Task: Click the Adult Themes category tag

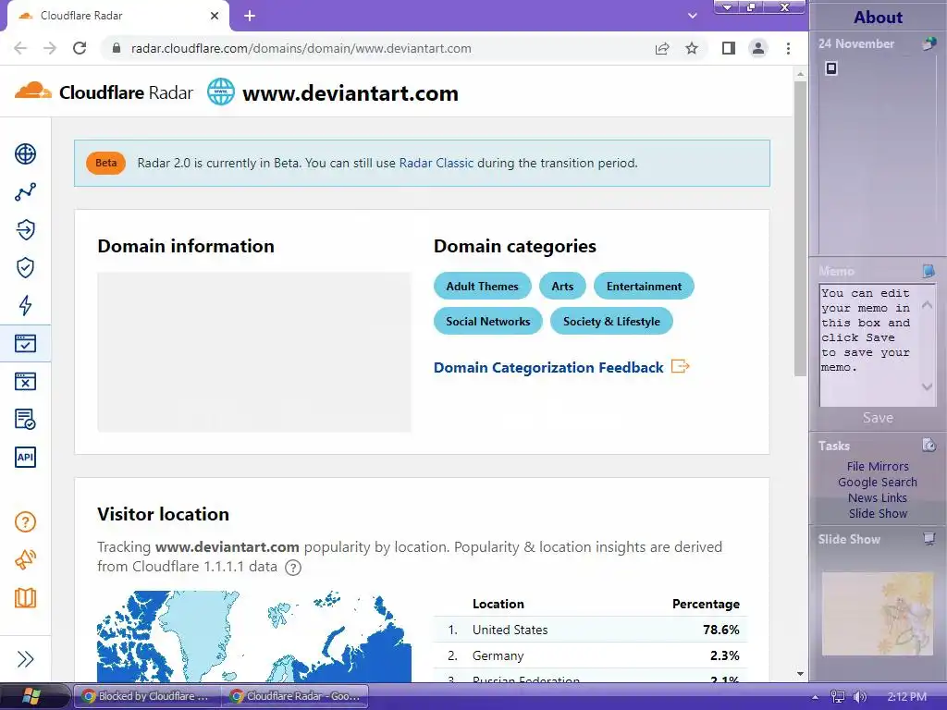Action: [482, 287]
